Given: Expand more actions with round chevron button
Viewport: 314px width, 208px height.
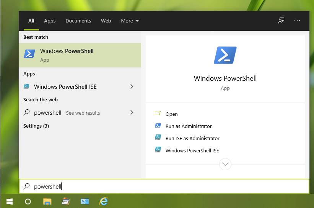Looking at the screenshot, I should pyautogui.click(x=225, y=164).
